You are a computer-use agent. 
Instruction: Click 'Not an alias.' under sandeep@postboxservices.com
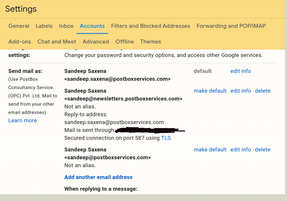pos(80,165)
